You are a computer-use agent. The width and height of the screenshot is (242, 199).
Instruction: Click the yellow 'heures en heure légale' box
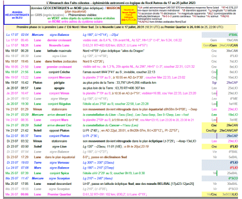click(x=129, y=15)
